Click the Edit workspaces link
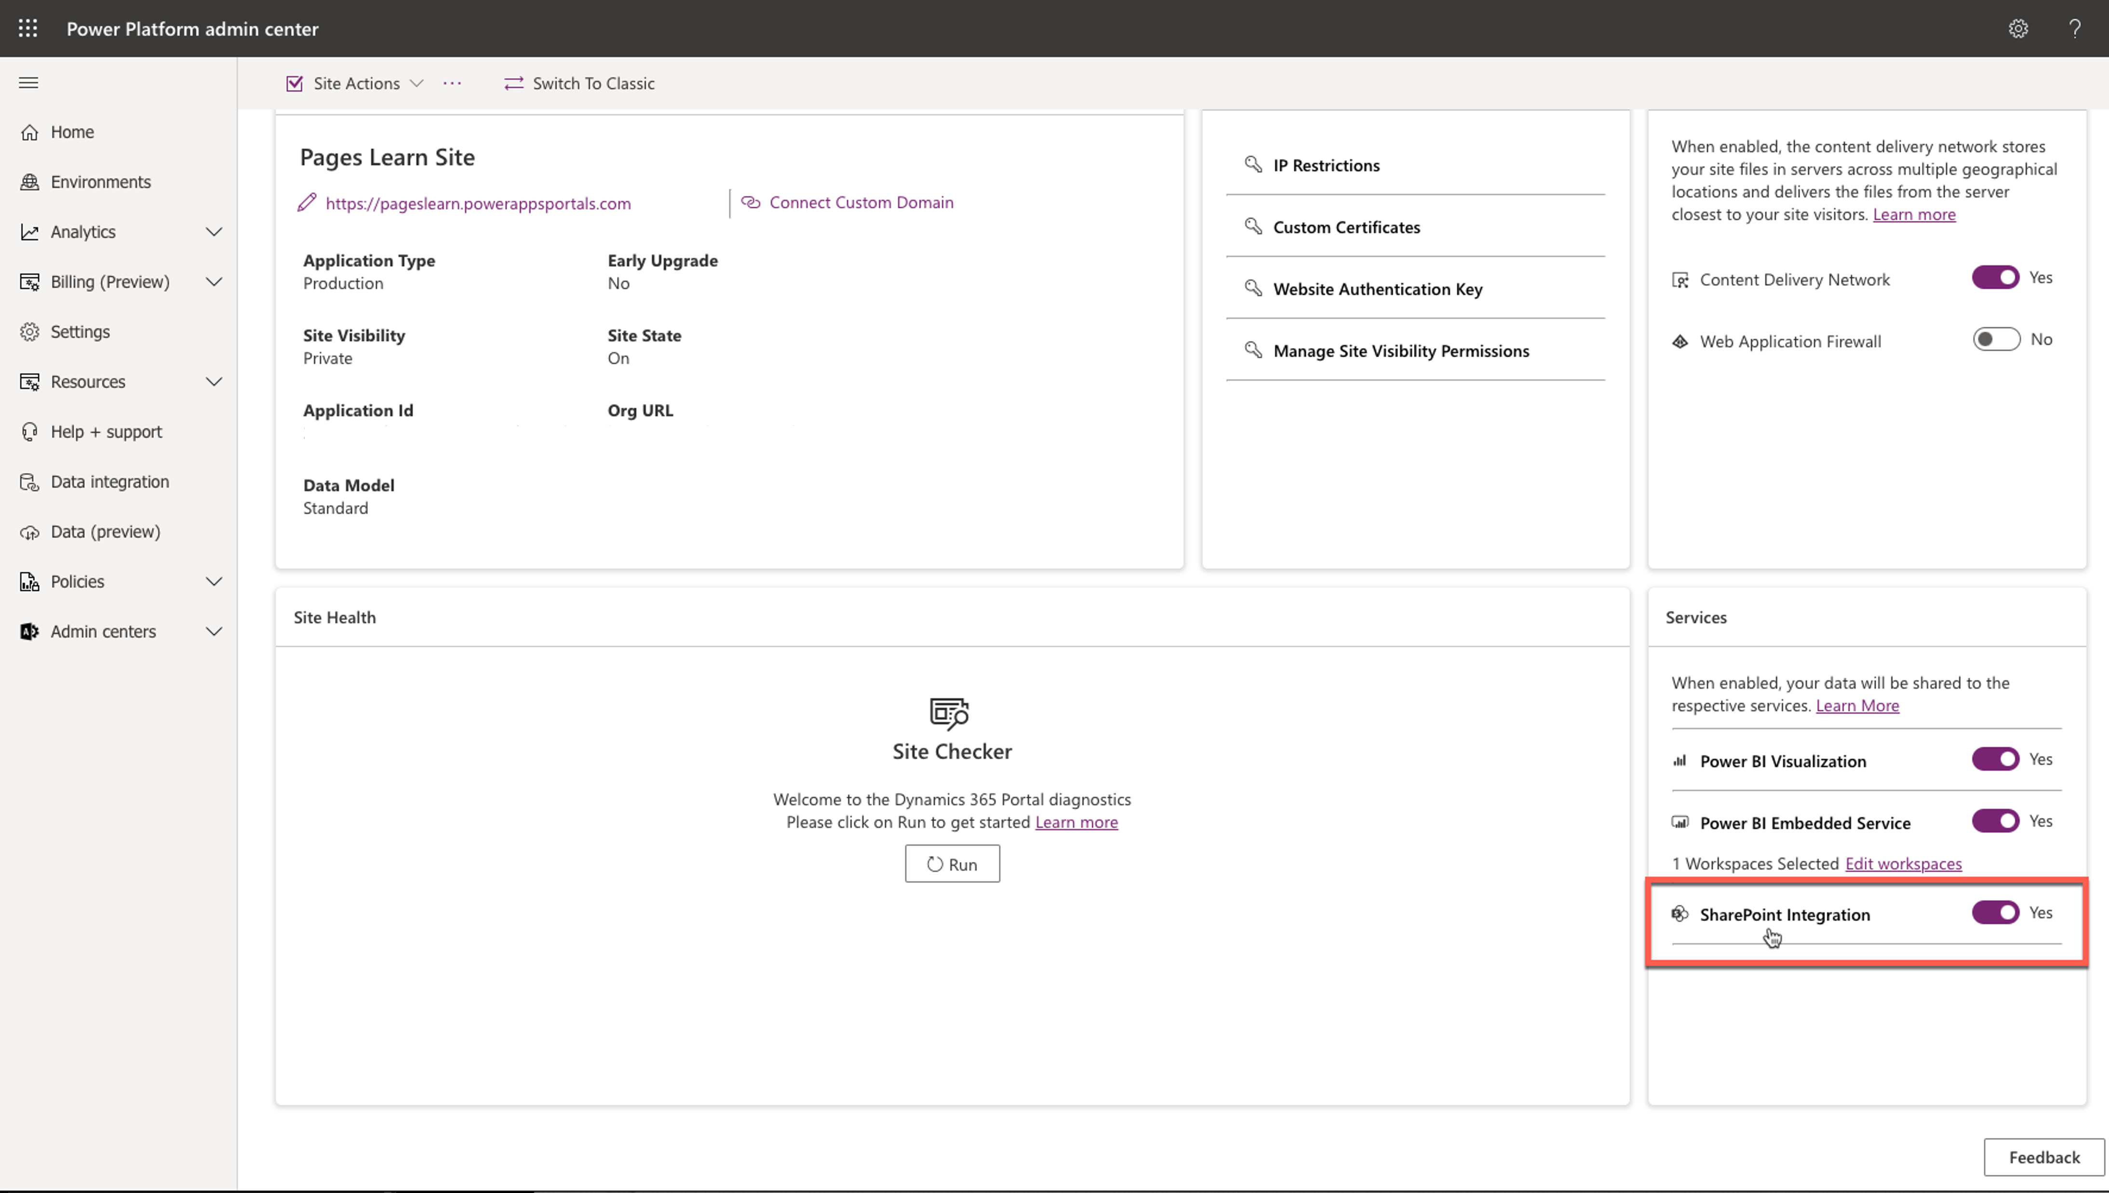This screenshot has height=1193, width=2109. point(1903,864)
